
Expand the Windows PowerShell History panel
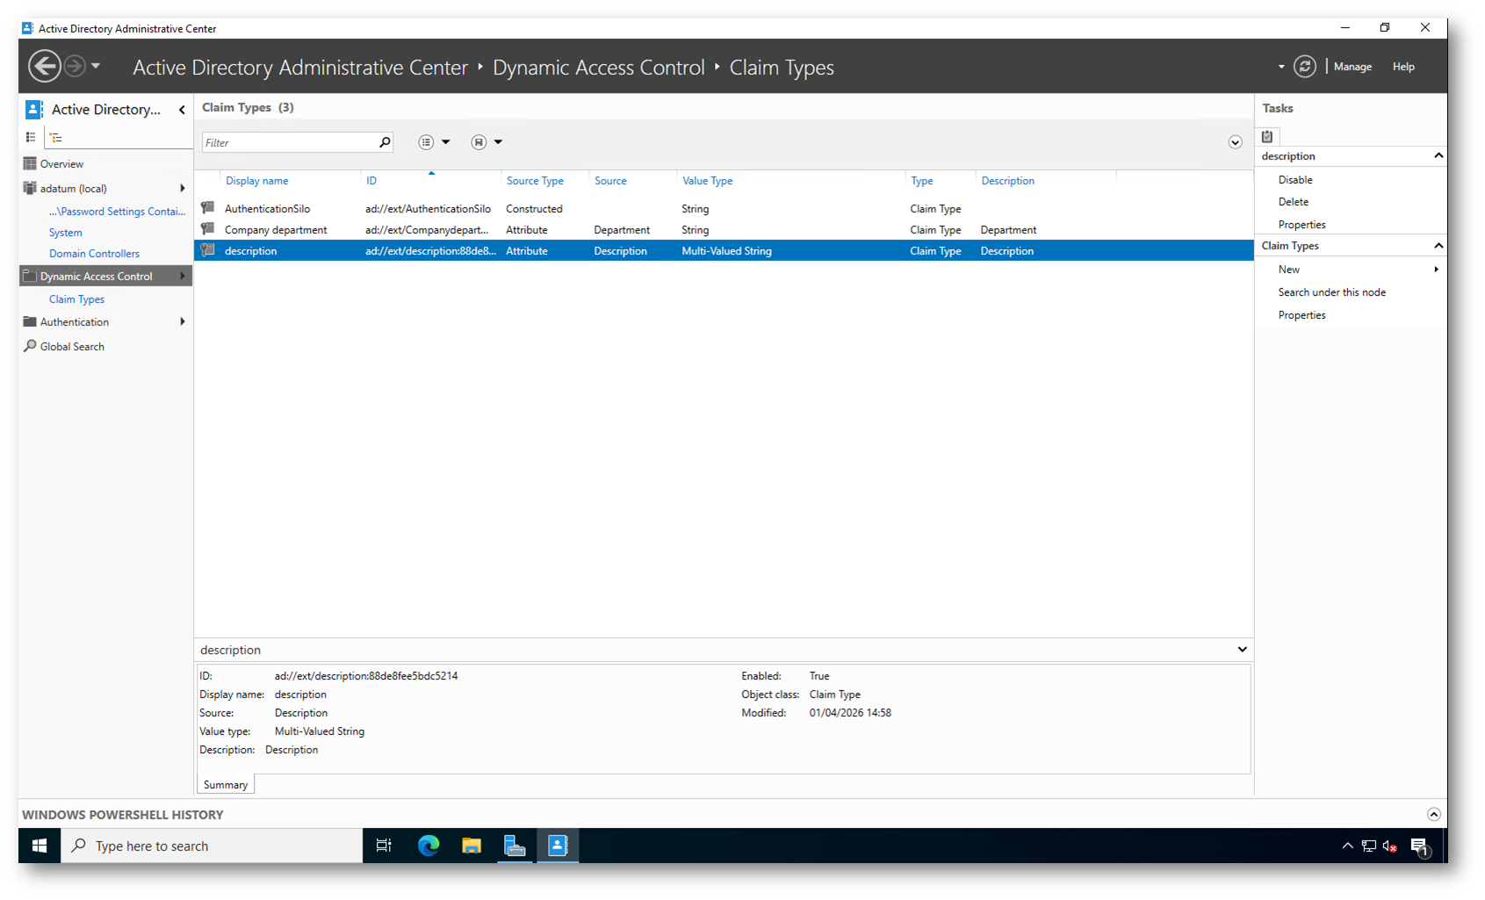(1433, 814)
